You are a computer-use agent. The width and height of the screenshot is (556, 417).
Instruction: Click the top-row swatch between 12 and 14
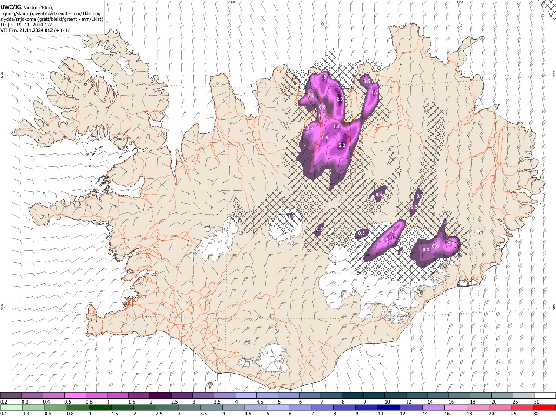pos(416,395)
